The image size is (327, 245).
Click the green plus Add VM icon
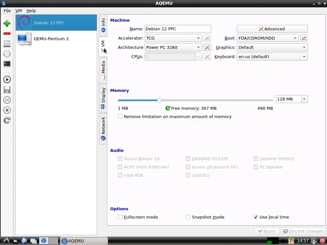coord(7,23)
